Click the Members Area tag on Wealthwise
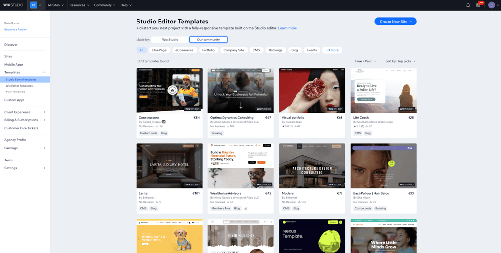Image resolution: width=501 pixels, height=253 pixels. click(221, 208)
